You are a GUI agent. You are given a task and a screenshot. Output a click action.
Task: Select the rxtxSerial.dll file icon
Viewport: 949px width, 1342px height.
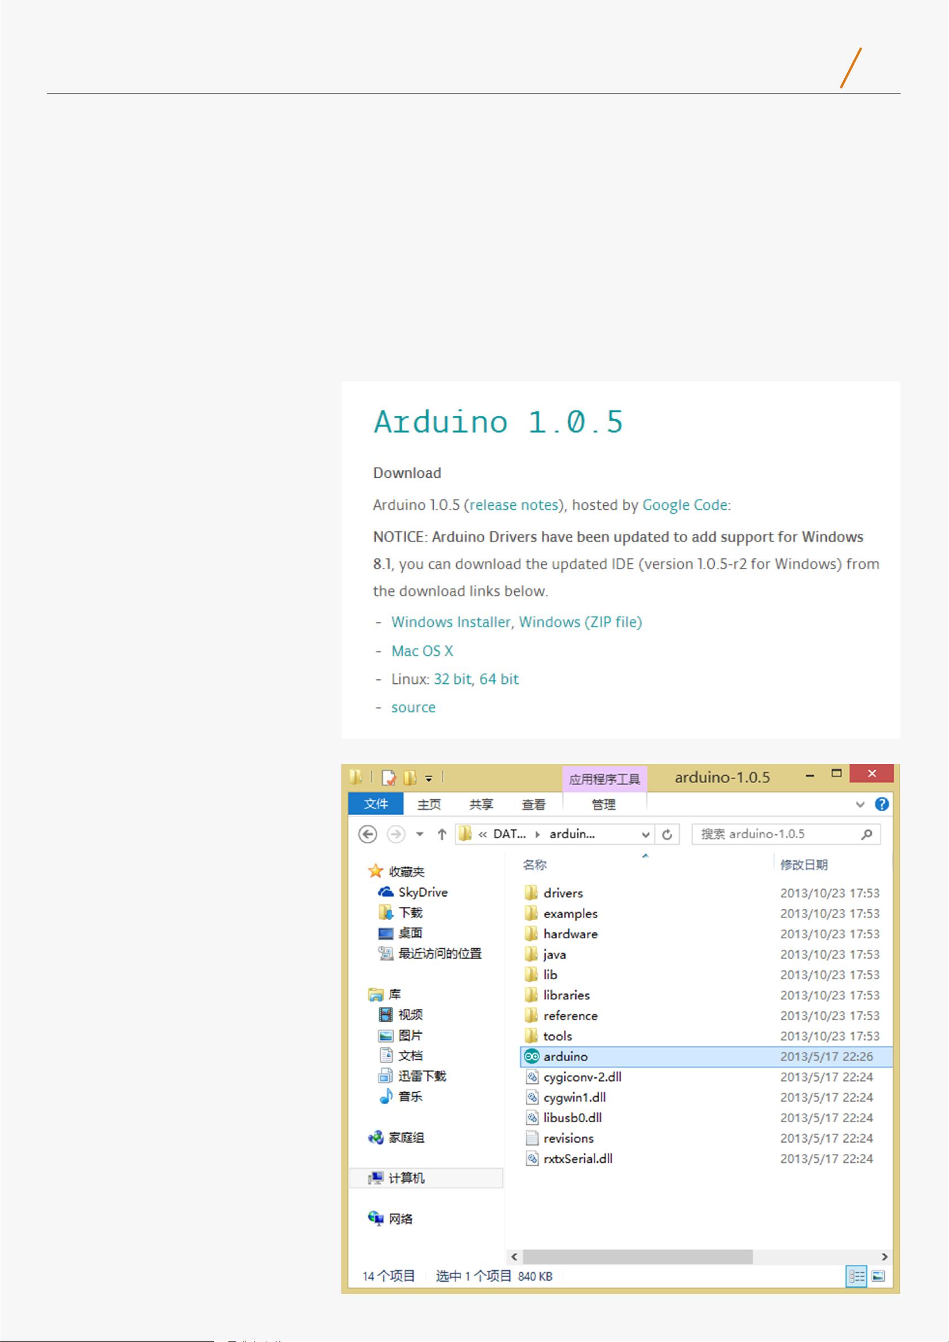click(x=531, y=1158)
